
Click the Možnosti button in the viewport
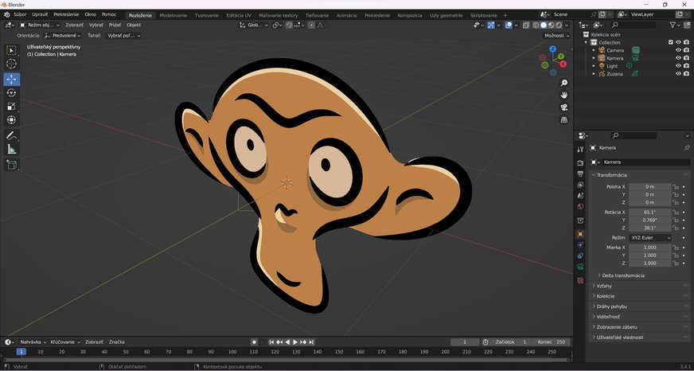click(x=556, y=36)
